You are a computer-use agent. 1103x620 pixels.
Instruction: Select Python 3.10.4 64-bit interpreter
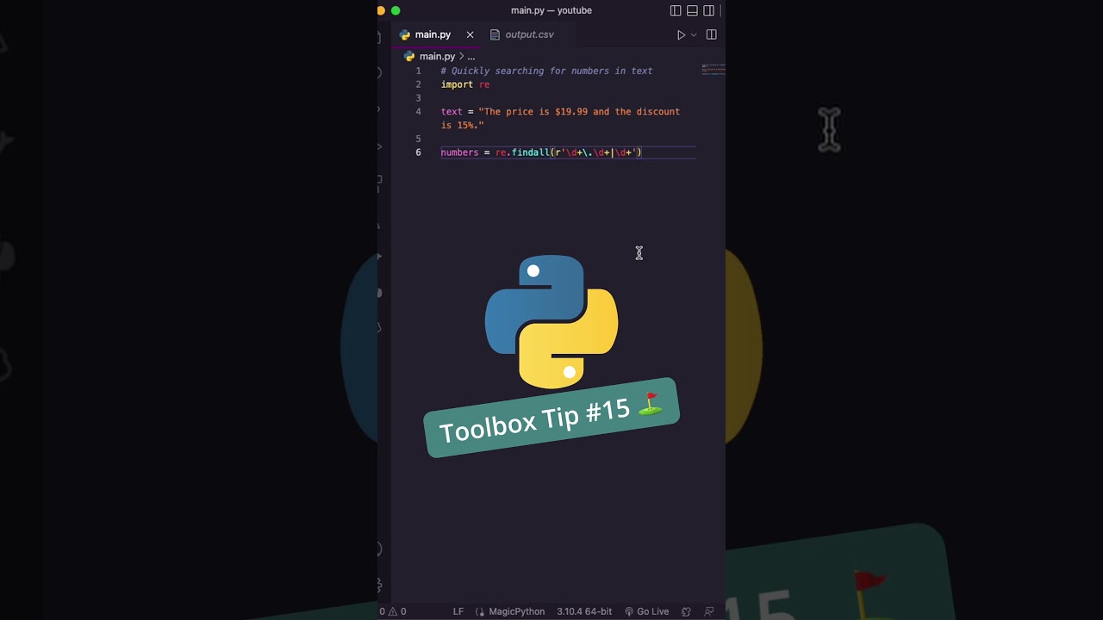click(x=584, y=611)
